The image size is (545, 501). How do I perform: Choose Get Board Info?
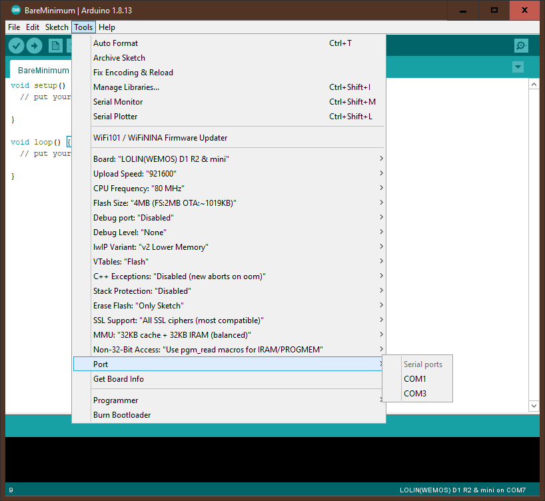pos(229,378)
